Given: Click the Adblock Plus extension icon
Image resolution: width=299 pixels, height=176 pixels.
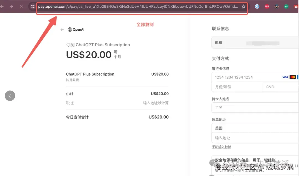Looking at the screenshot, I should 267,6.
